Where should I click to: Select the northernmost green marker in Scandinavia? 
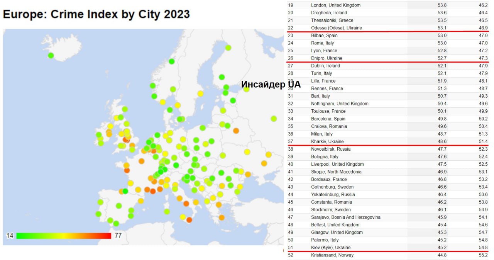pos(228,48)
